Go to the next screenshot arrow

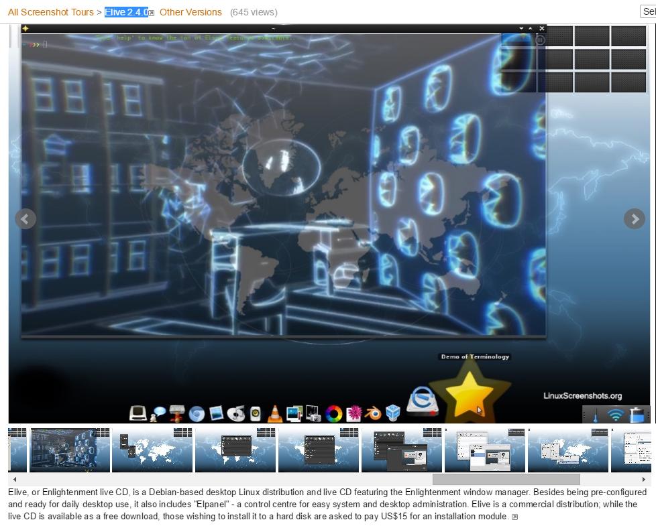(635, 218)
